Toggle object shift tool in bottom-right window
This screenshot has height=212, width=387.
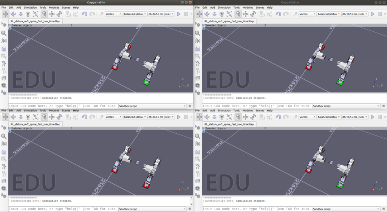tap(245, 117)
